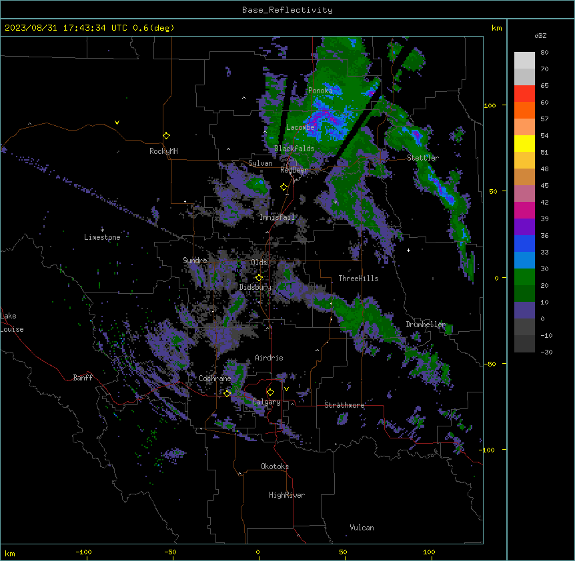This screenshot has height=561, width=575.
Task: Click the Base_Reflectivity title text
Action: coord(287,10)
